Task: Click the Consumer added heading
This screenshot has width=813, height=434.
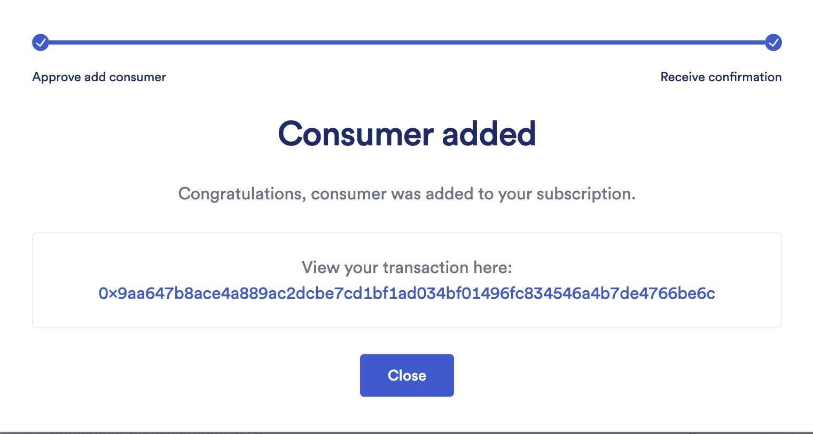Action: click(406, 134)
